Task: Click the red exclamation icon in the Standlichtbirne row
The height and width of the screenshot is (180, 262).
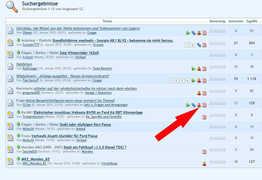Action: pyautogui.click(x=204, y=45)
